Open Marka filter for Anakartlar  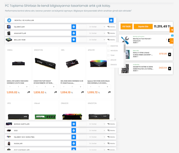(x=111, y=33)
